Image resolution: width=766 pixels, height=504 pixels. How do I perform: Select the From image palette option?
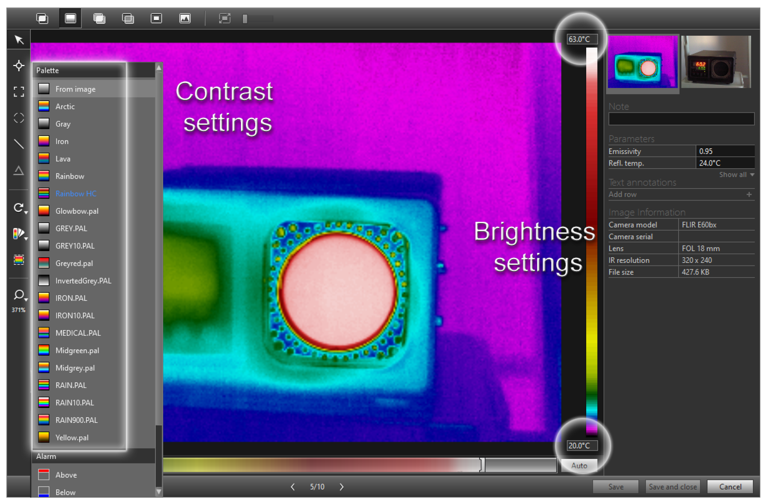pyautogui.click(x=75, y=89)
